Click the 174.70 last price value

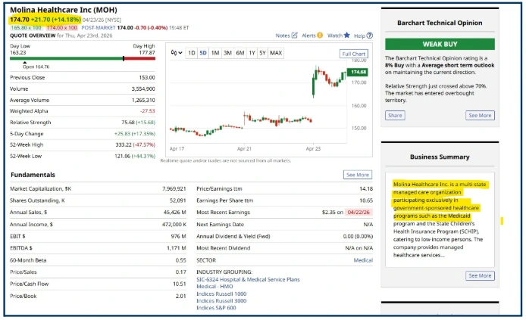tap(20, 20)
